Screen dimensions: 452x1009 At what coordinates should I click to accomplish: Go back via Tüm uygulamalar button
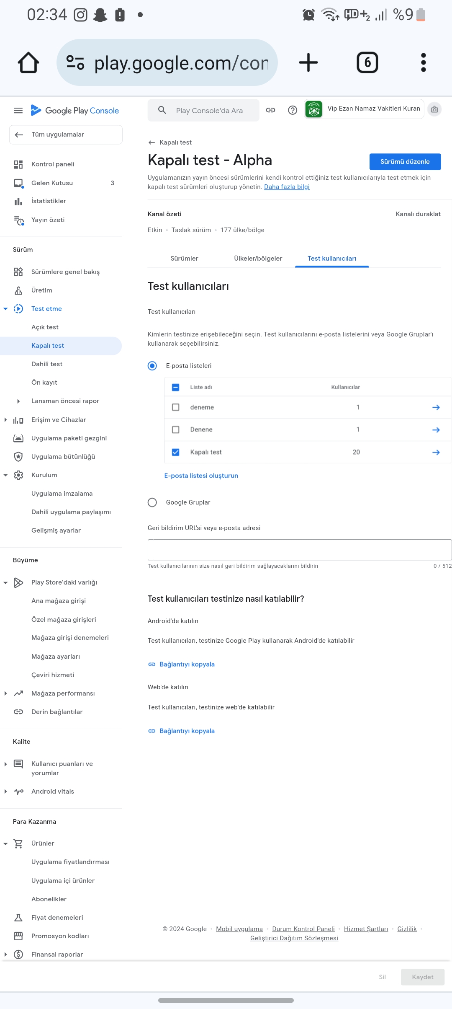pos(66,135)
